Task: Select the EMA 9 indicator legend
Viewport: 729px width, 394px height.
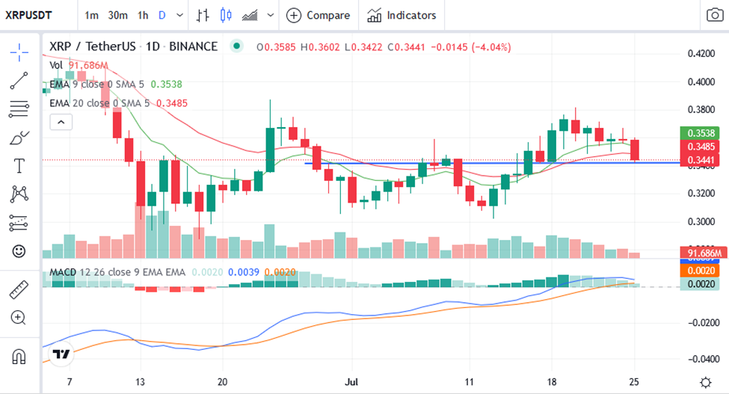Action: coord(116,84)
